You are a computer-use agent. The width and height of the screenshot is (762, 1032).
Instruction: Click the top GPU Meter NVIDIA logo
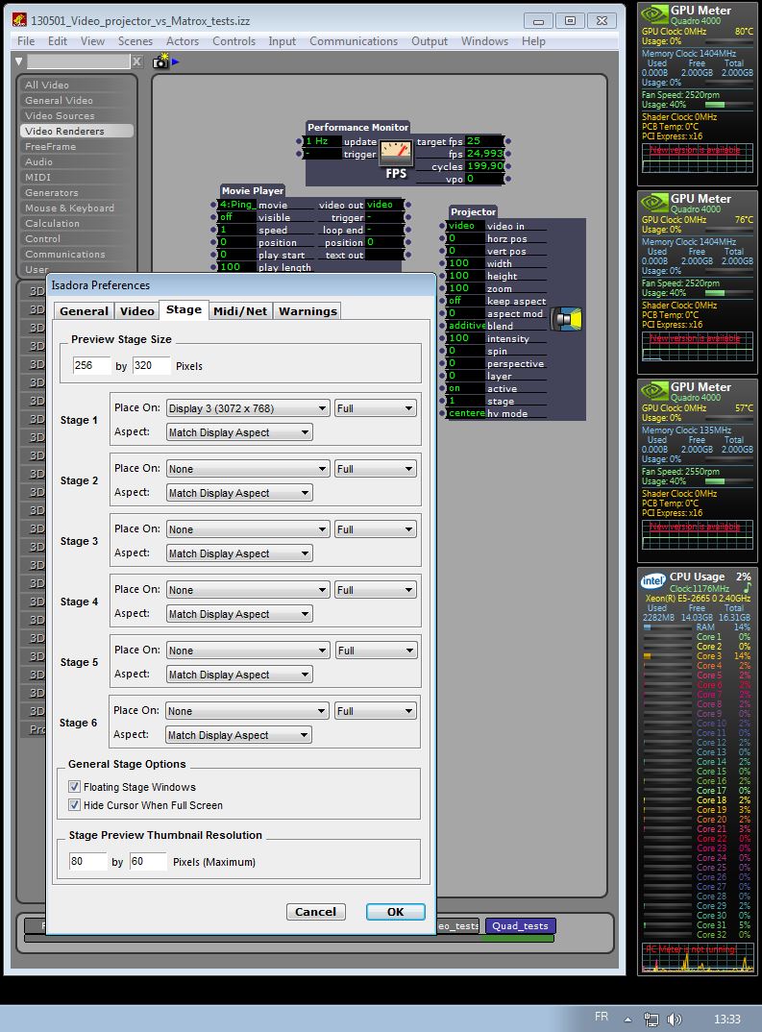pos(654,14)
